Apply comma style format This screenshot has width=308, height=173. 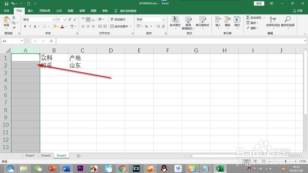click(151, 26)
